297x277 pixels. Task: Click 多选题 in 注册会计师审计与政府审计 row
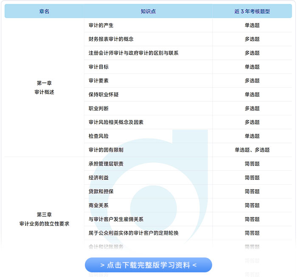coord(252,53)
